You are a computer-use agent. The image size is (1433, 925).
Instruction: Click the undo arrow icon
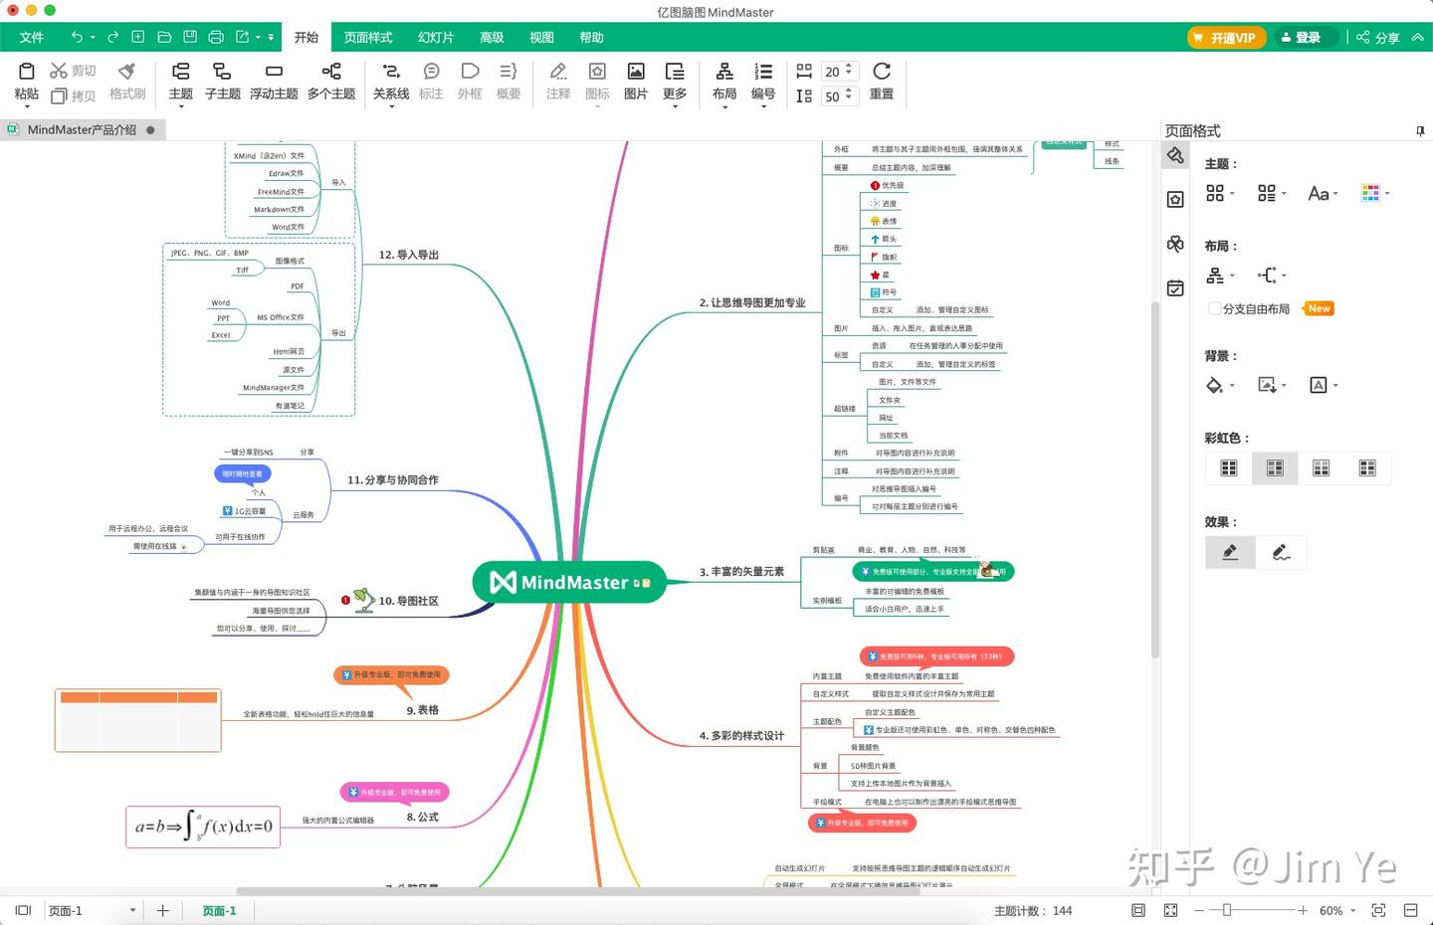tap(77, 37)
